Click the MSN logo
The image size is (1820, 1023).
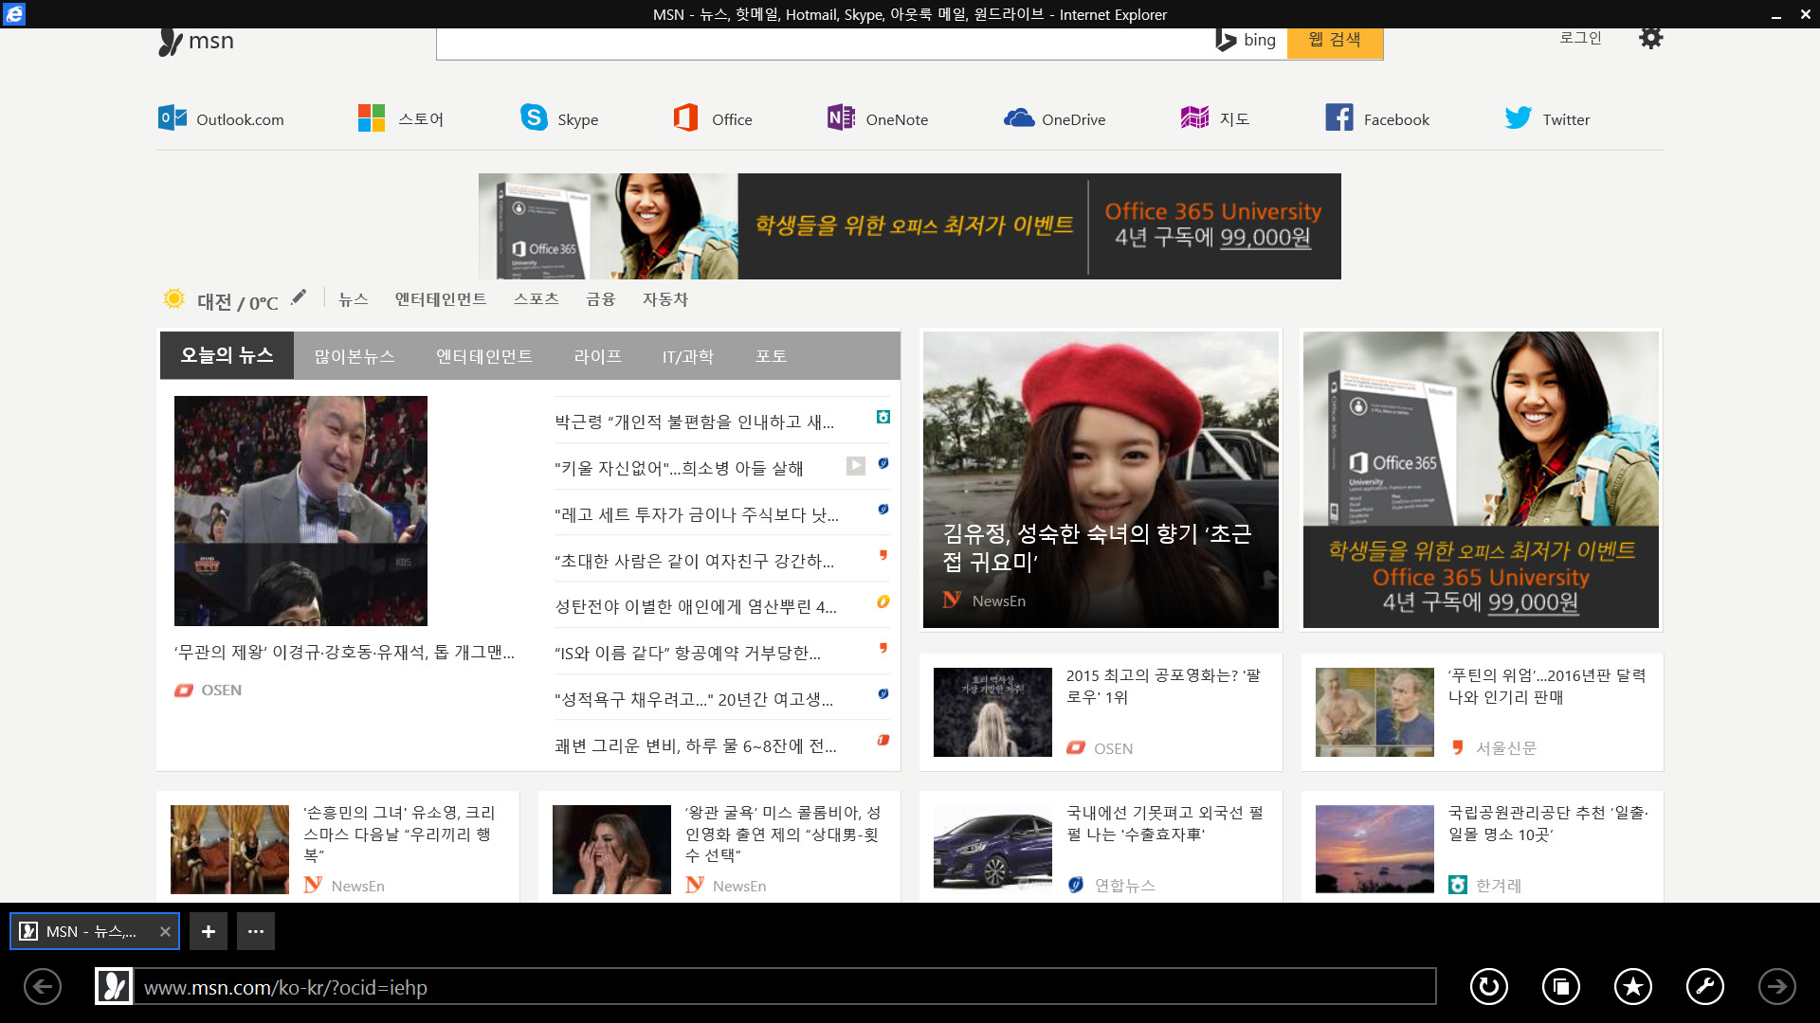pos(196,42)
